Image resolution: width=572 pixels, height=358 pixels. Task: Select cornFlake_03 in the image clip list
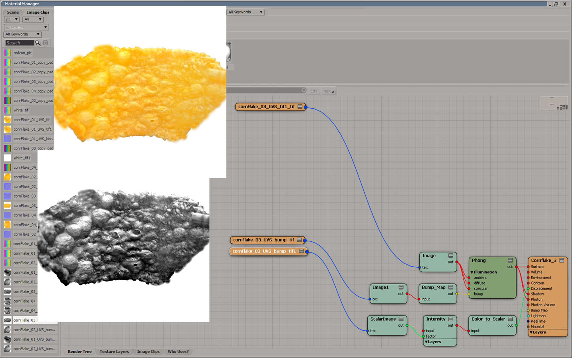point(25,320)
